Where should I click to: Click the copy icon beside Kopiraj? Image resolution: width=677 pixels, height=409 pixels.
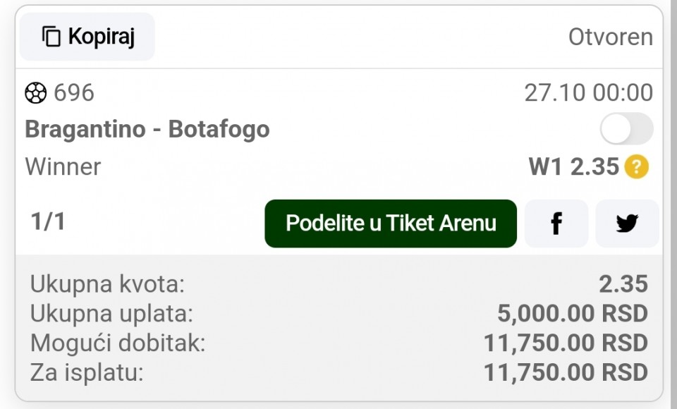pyautogui.click(x=51, y=36)
